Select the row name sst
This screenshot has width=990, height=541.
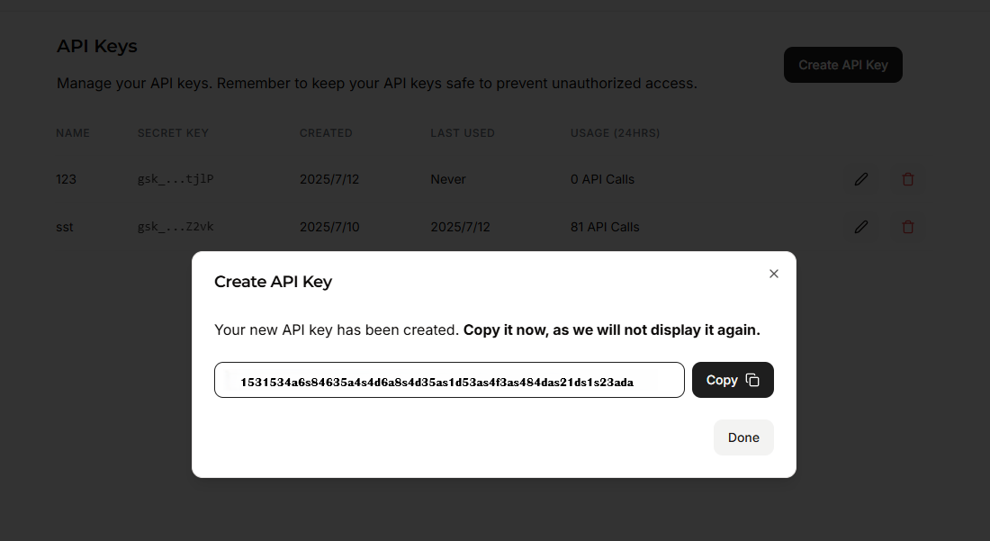[65, 227]
